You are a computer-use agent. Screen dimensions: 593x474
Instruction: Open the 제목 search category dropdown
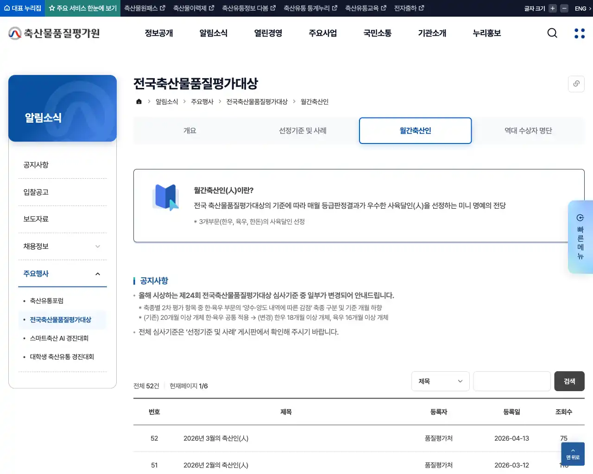pyautogui.click(x=440, y=381)
